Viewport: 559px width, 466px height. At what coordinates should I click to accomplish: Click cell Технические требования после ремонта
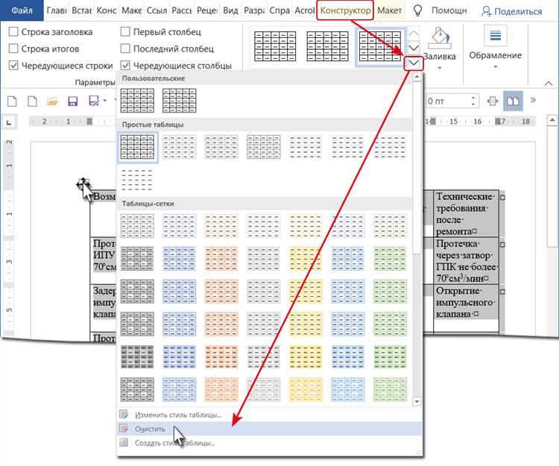point(466,214)
